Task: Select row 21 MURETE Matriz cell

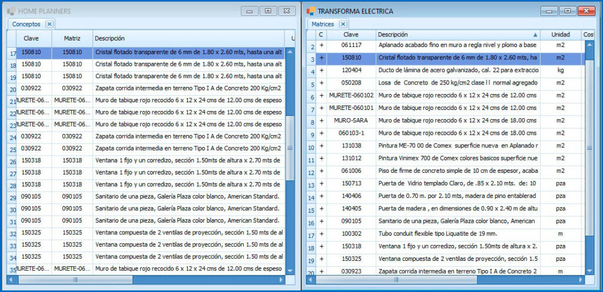Action: pos(72,100)
